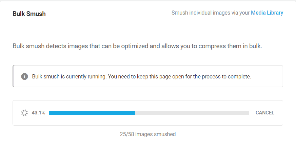Screen dimensions: 296x147
Task: Click the bulk smush description paragraph
Action: [137, 46]
